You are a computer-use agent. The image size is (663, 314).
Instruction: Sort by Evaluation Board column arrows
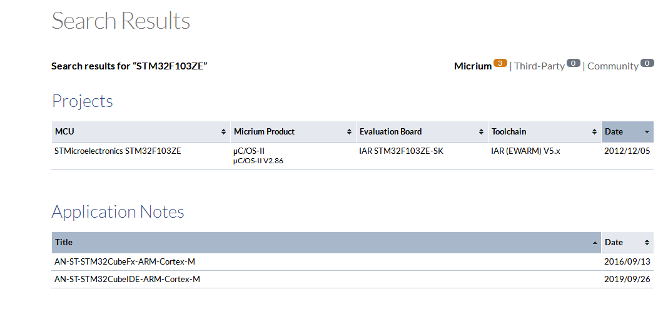tap(481, 132)
